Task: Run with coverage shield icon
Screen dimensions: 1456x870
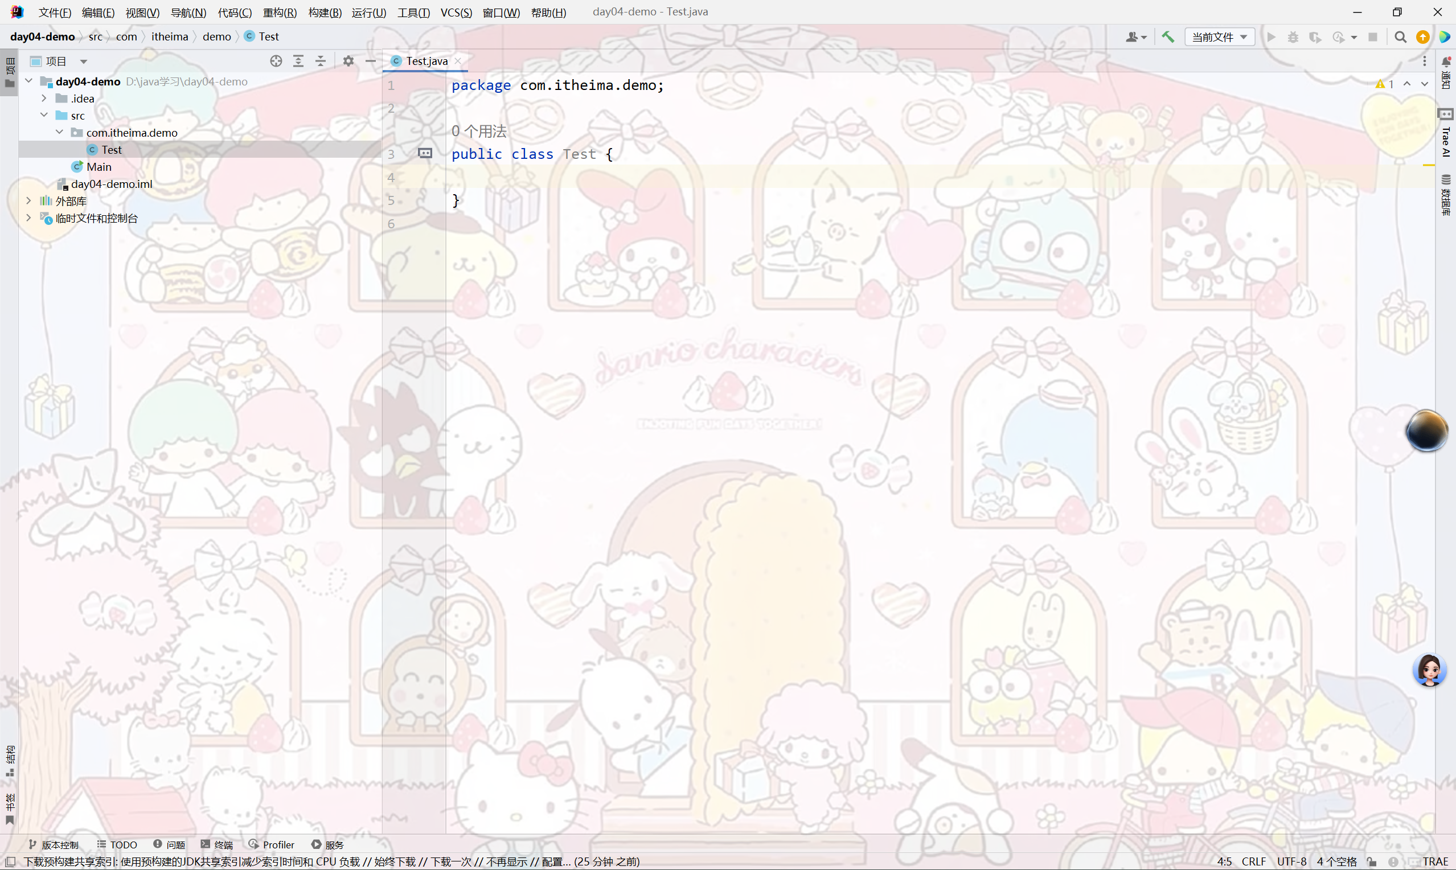Action: point(1315,37)
